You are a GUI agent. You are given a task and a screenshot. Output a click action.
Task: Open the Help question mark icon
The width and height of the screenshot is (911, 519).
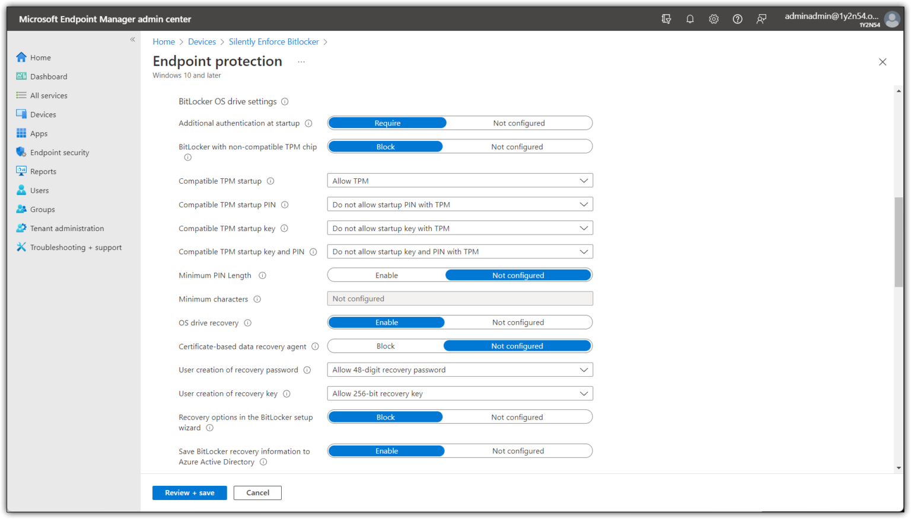click(x=737, y=18)
